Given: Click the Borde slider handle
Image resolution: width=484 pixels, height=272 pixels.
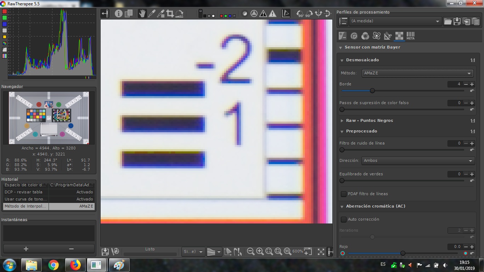Looking at the screenshot, I should pos(372,91).
